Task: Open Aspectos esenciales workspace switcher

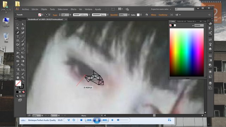Action: pos(161,9)
